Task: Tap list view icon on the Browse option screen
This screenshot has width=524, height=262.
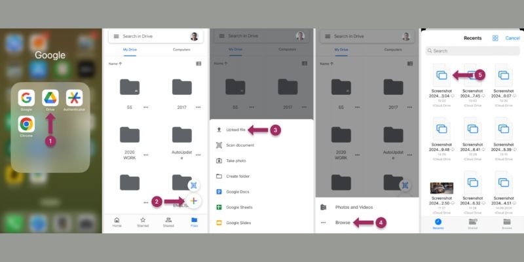Action: point(410,64)
